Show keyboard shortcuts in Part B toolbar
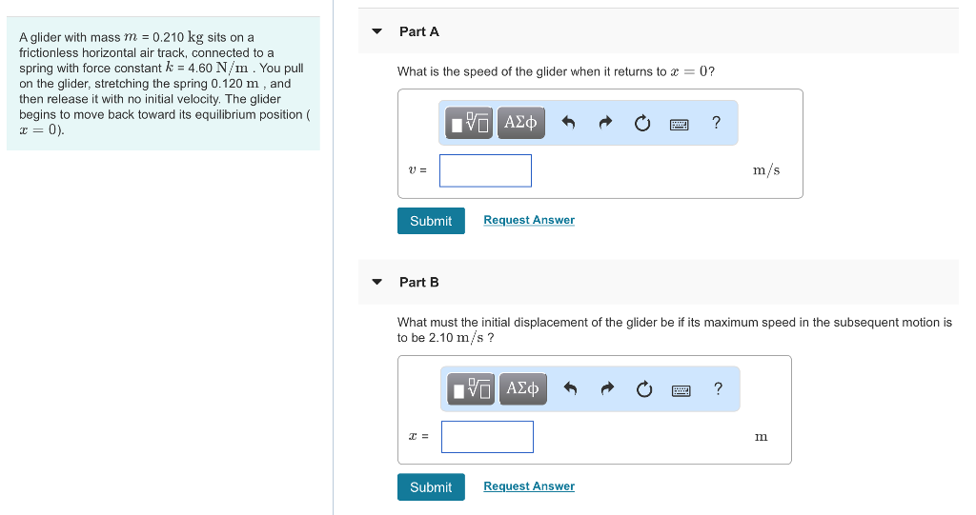Image resolution: width=976 pixels, height=515 pixels. [681, 389]
